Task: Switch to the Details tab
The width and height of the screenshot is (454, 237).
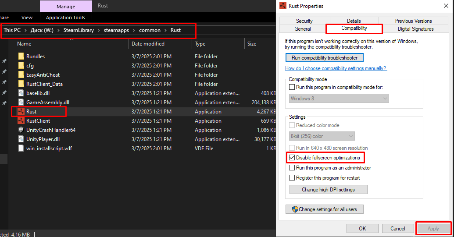Action: pos(354,21)
